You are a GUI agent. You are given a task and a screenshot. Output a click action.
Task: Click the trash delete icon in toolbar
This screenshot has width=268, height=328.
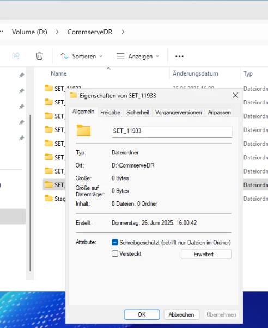[39, 56]
